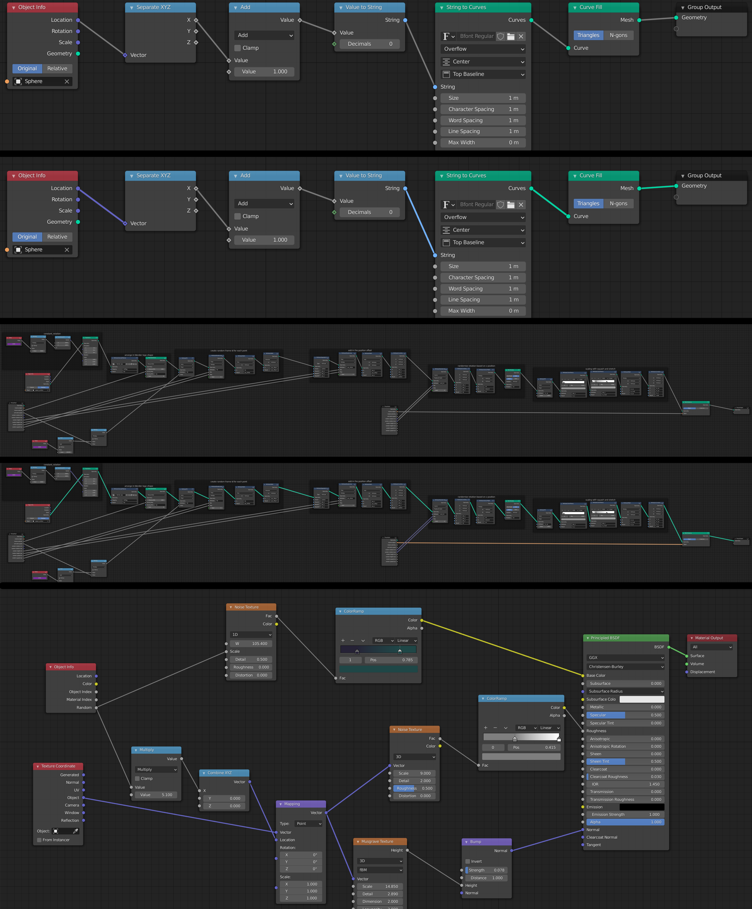752x909 pixels.
Task: Click the object icon in Texture Coordinate Object field
Action: (x=56, y=831)
